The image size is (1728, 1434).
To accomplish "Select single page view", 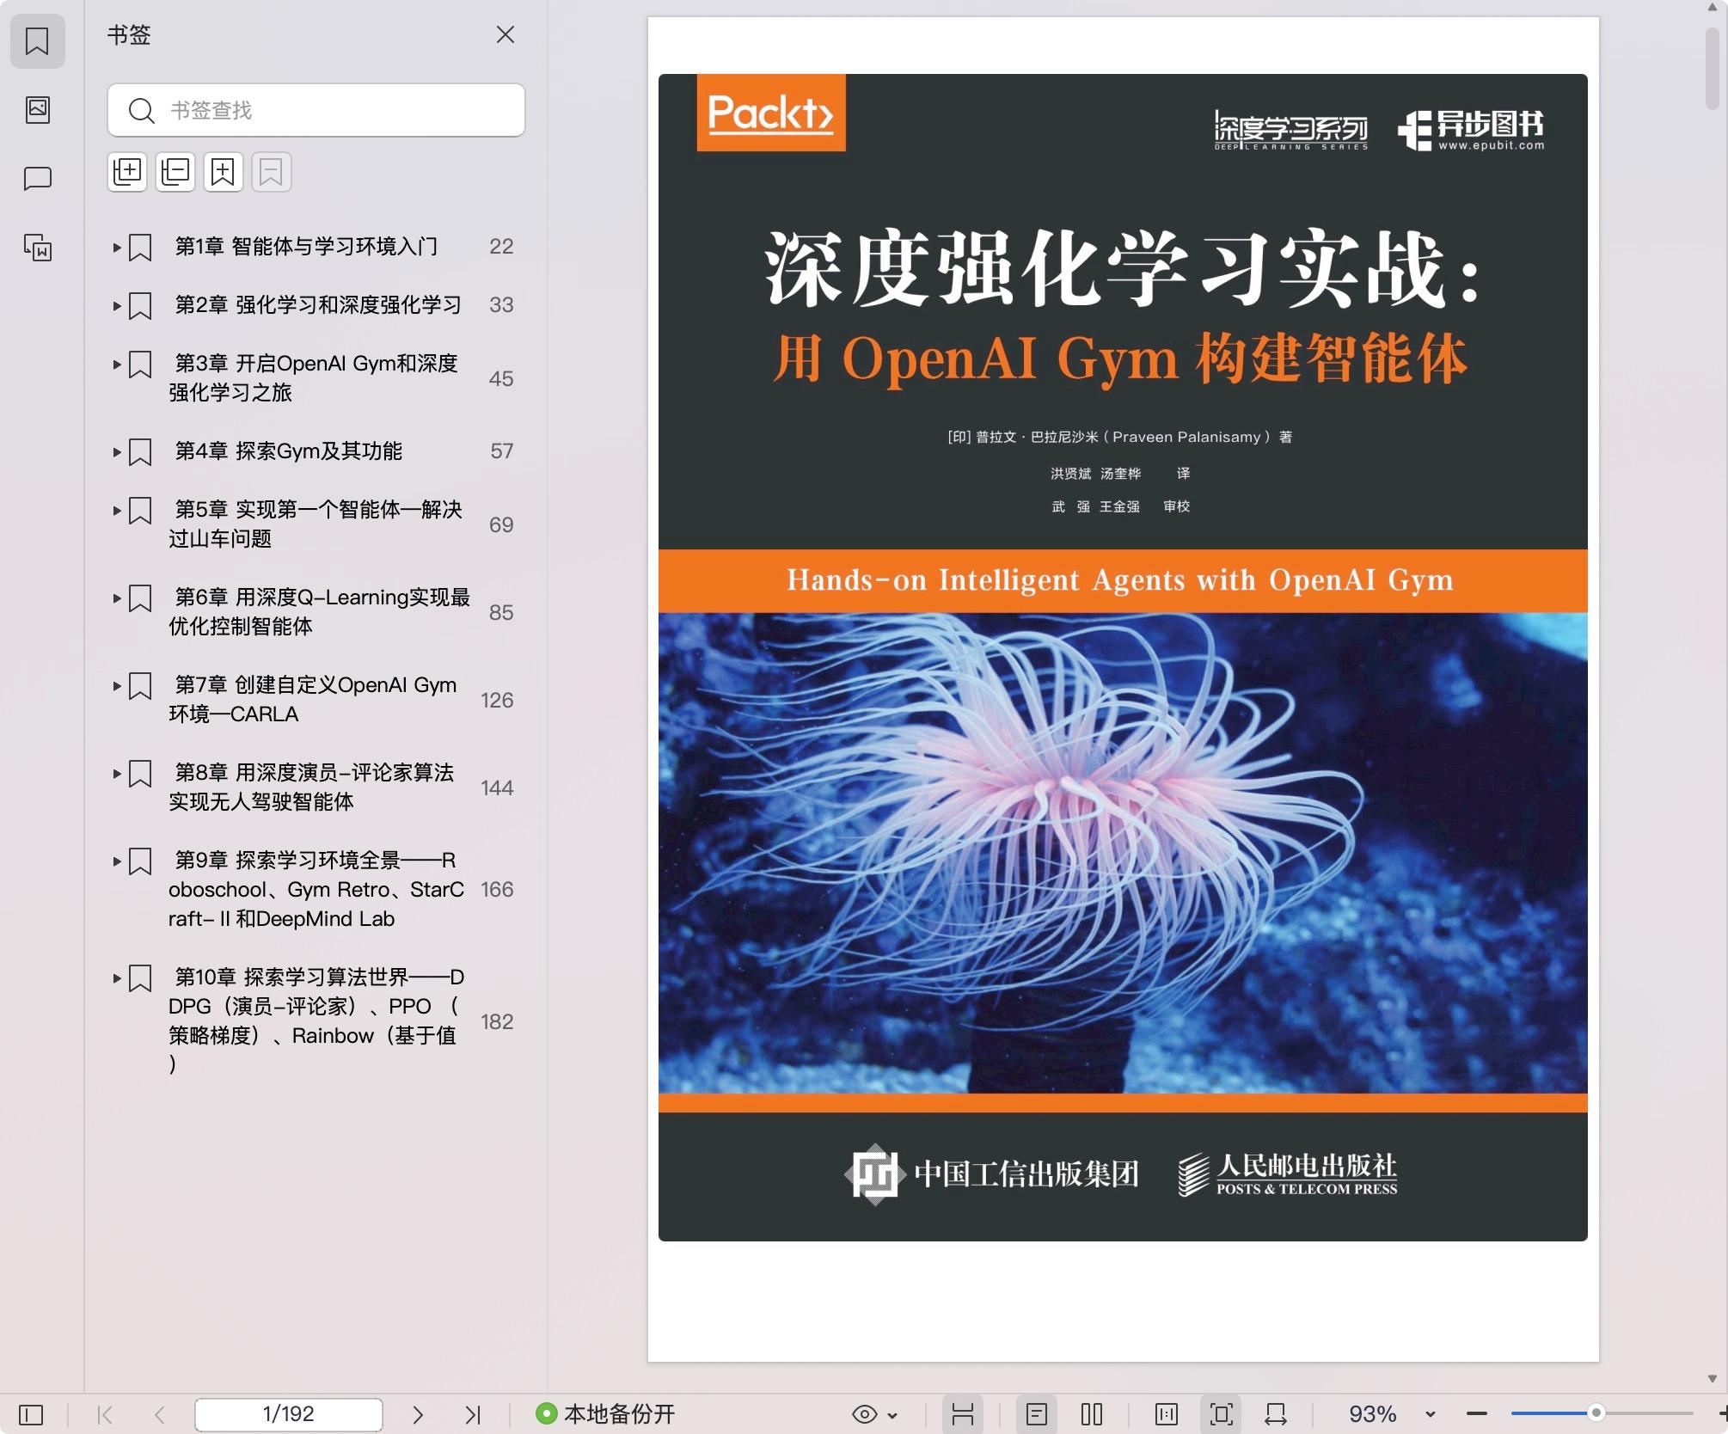I will [x=1037, y=1414].
